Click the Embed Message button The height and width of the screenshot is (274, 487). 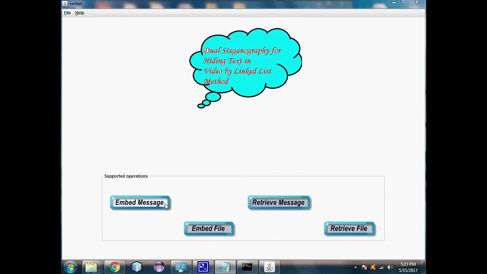point(140,202)
